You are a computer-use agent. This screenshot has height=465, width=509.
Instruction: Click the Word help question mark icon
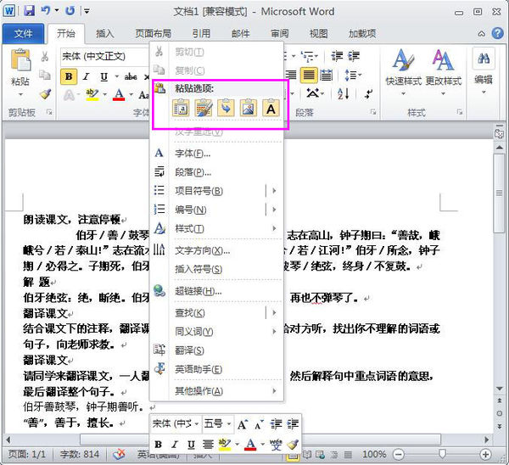tap(497, 33)
